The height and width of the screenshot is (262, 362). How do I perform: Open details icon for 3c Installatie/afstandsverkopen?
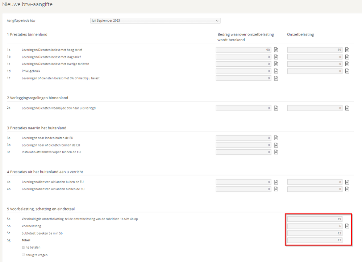pos(276,152)
